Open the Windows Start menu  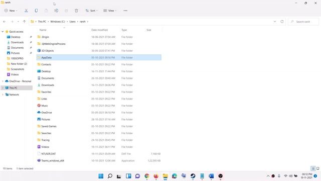pyautogui.click(x=101, y=176)
